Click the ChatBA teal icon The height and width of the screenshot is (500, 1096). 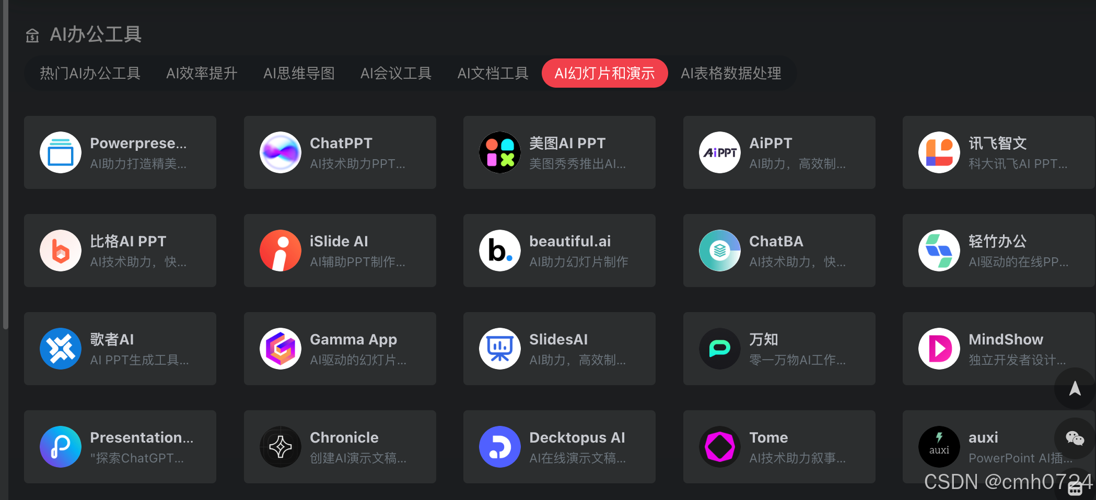click(x=720, y=251)
